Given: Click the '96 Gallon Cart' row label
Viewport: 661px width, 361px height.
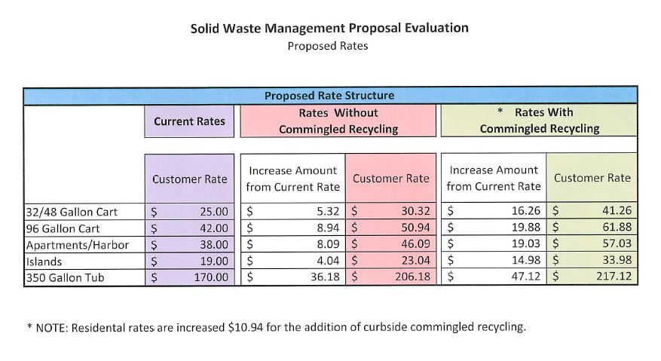Looking at the screenshot, I should (63, 228).
